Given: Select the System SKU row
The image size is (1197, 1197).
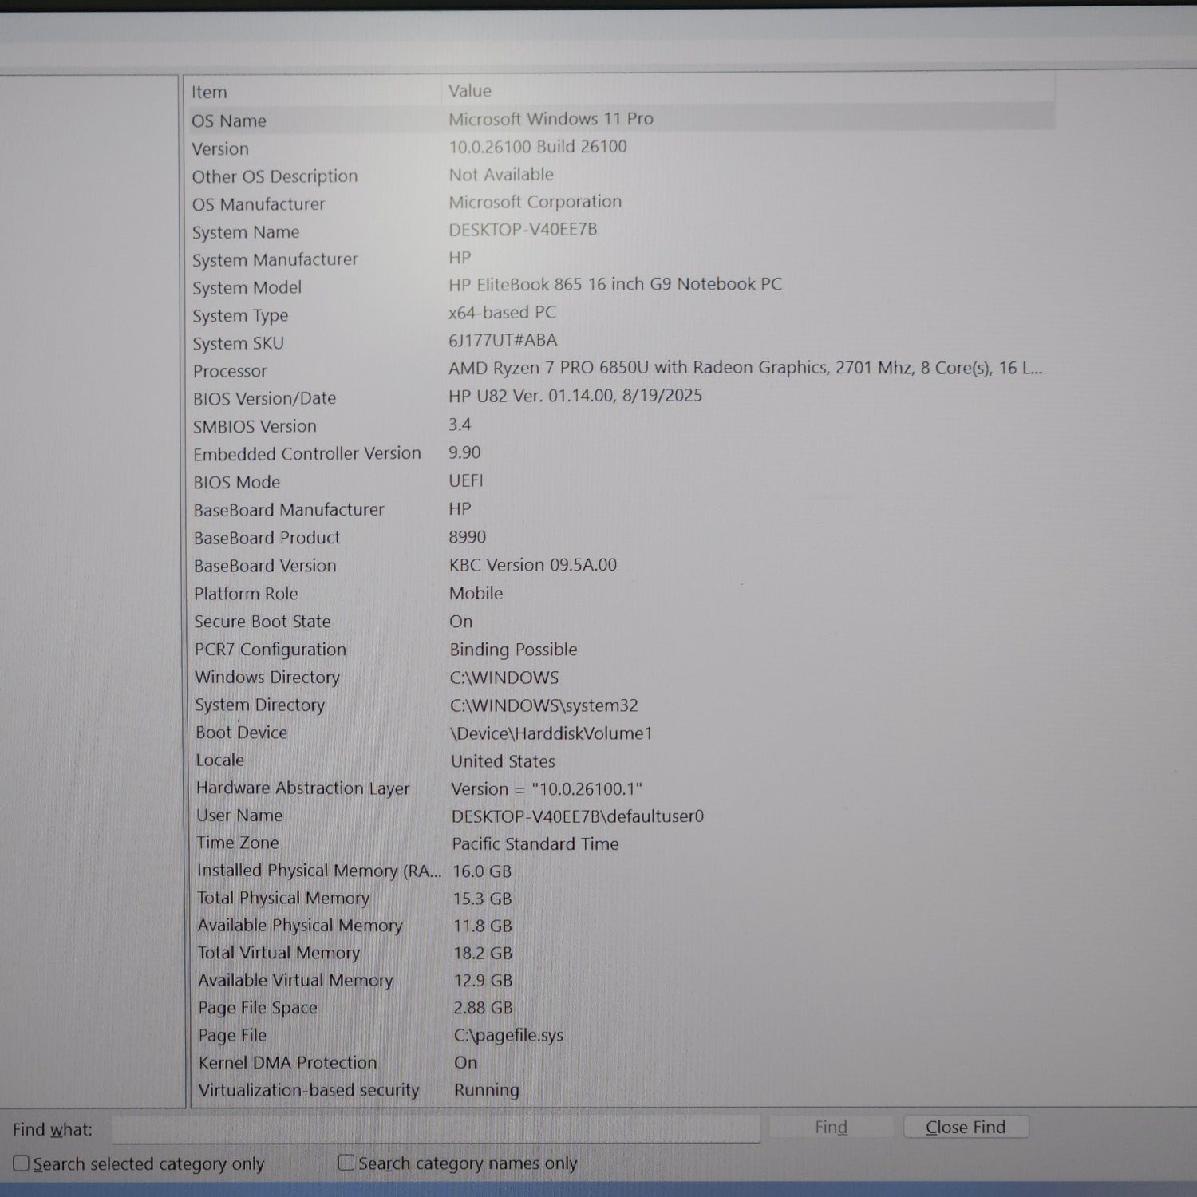Looking at the screenshot, I should coord(238,343).
